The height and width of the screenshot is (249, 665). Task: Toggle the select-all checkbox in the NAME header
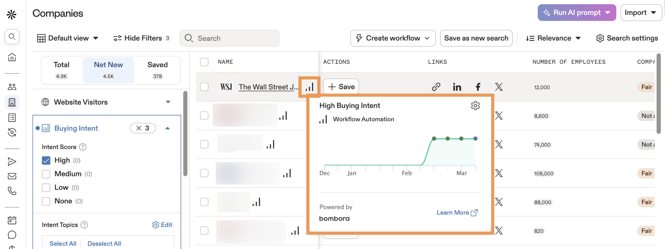(x=204, y=62)
